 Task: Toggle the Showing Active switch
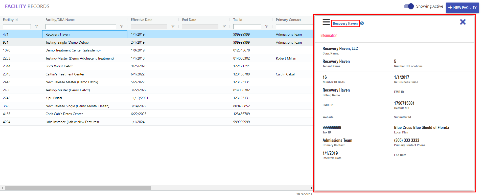click(409, 6)
